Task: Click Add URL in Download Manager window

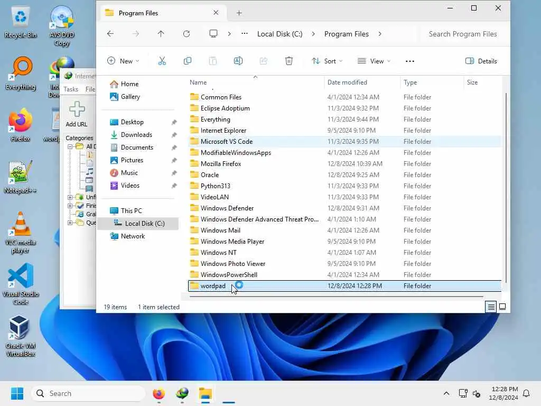Action: (x=77, y=114)
